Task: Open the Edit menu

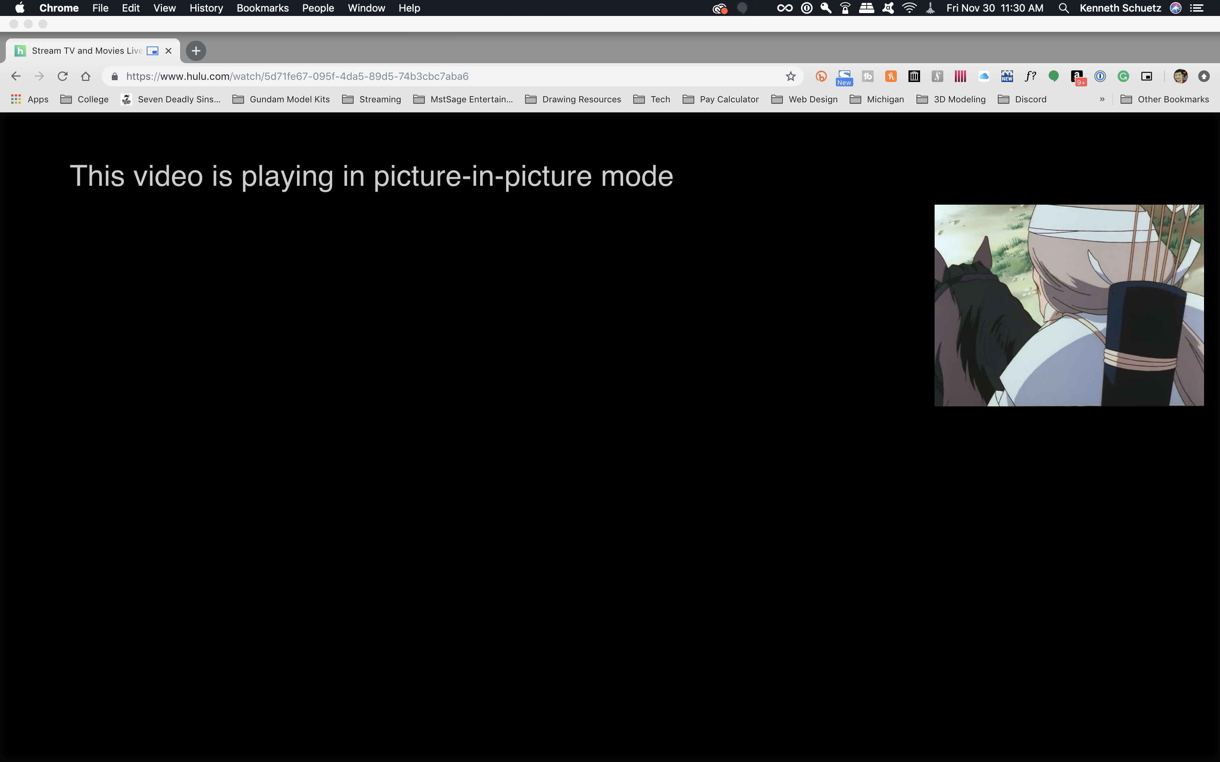Action: coord(131,8)
